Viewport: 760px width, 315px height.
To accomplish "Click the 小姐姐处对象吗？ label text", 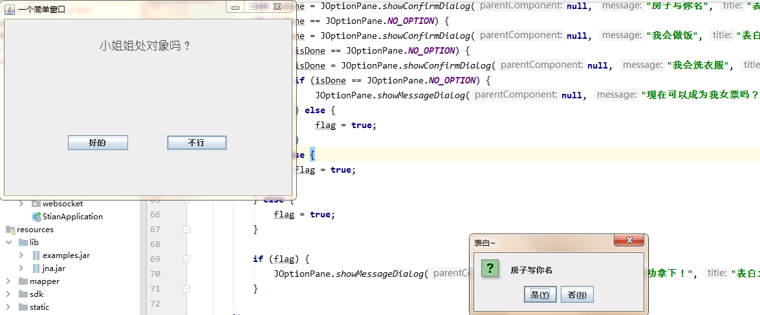I will (145, 46).
